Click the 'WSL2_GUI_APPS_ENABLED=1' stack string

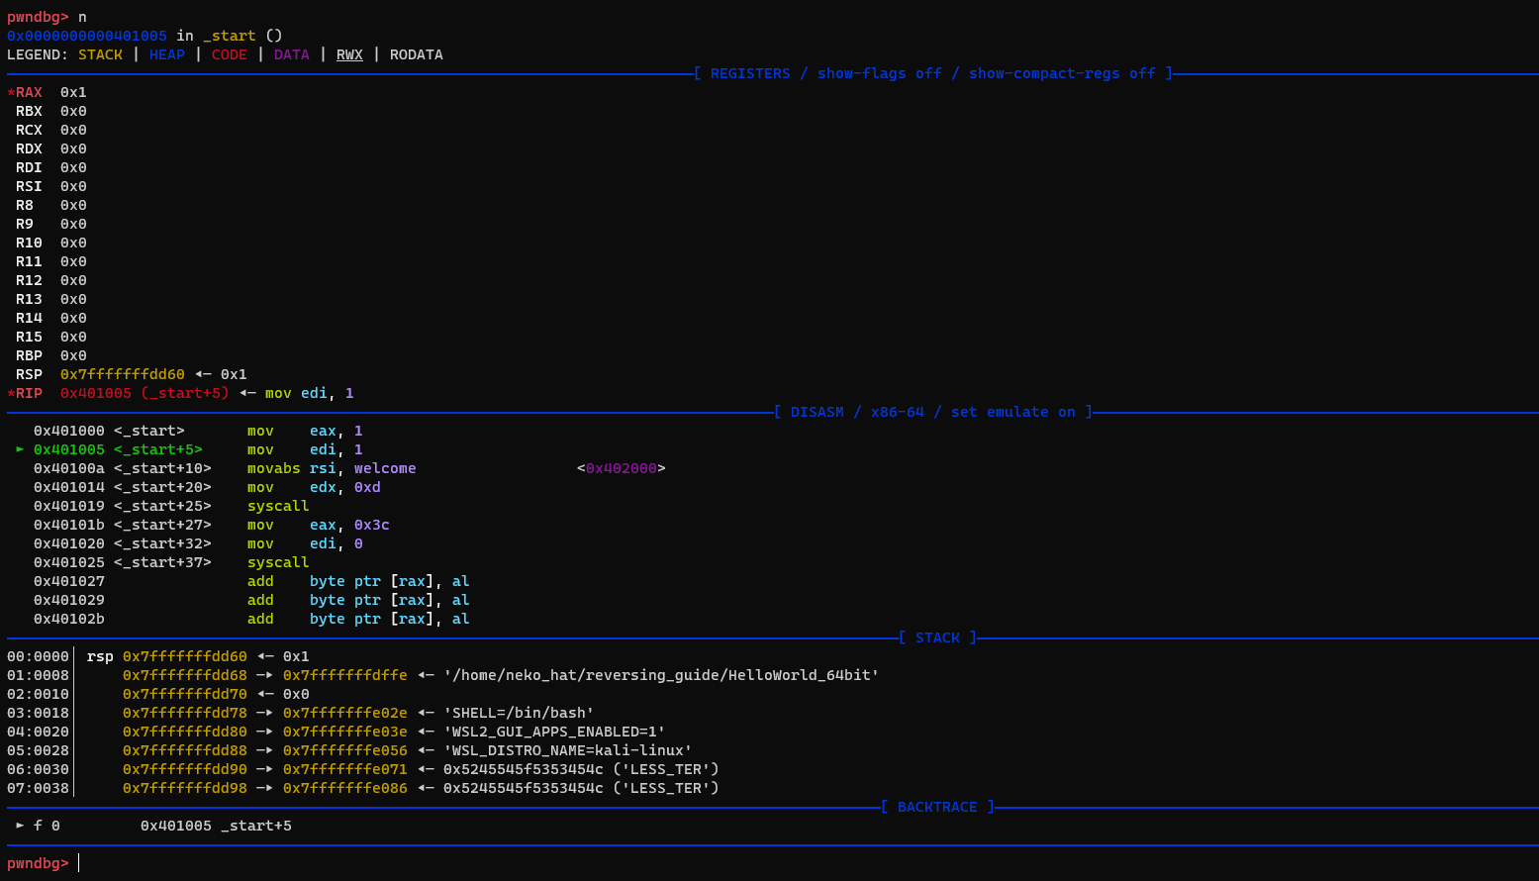554,732
